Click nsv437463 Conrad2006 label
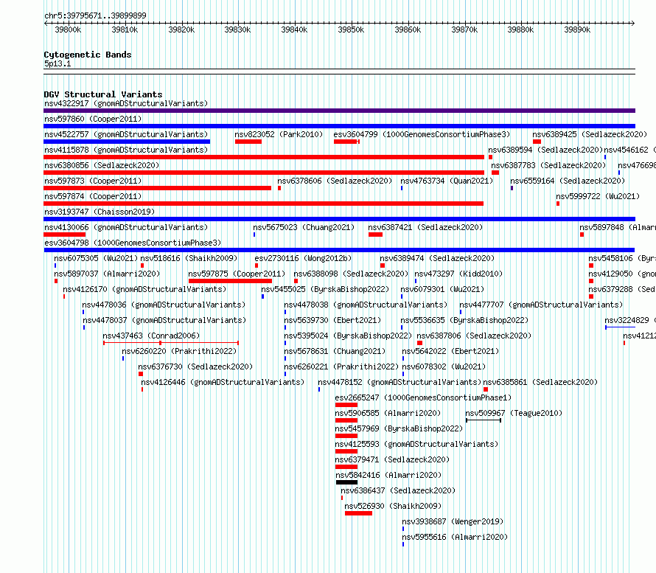This screenshot has width=656, height=573. tap(151, 336)
